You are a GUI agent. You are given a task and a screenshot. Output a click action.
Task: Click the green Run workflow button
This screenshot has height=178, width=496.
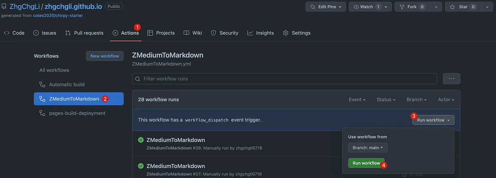pyautogui.click(x=366, y=163)
